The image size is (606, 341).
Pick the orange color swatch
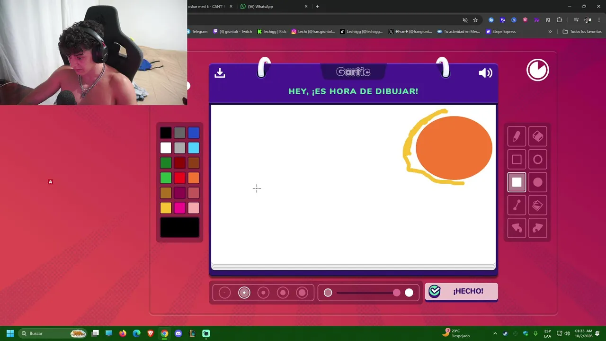click(x=193, y=178)
